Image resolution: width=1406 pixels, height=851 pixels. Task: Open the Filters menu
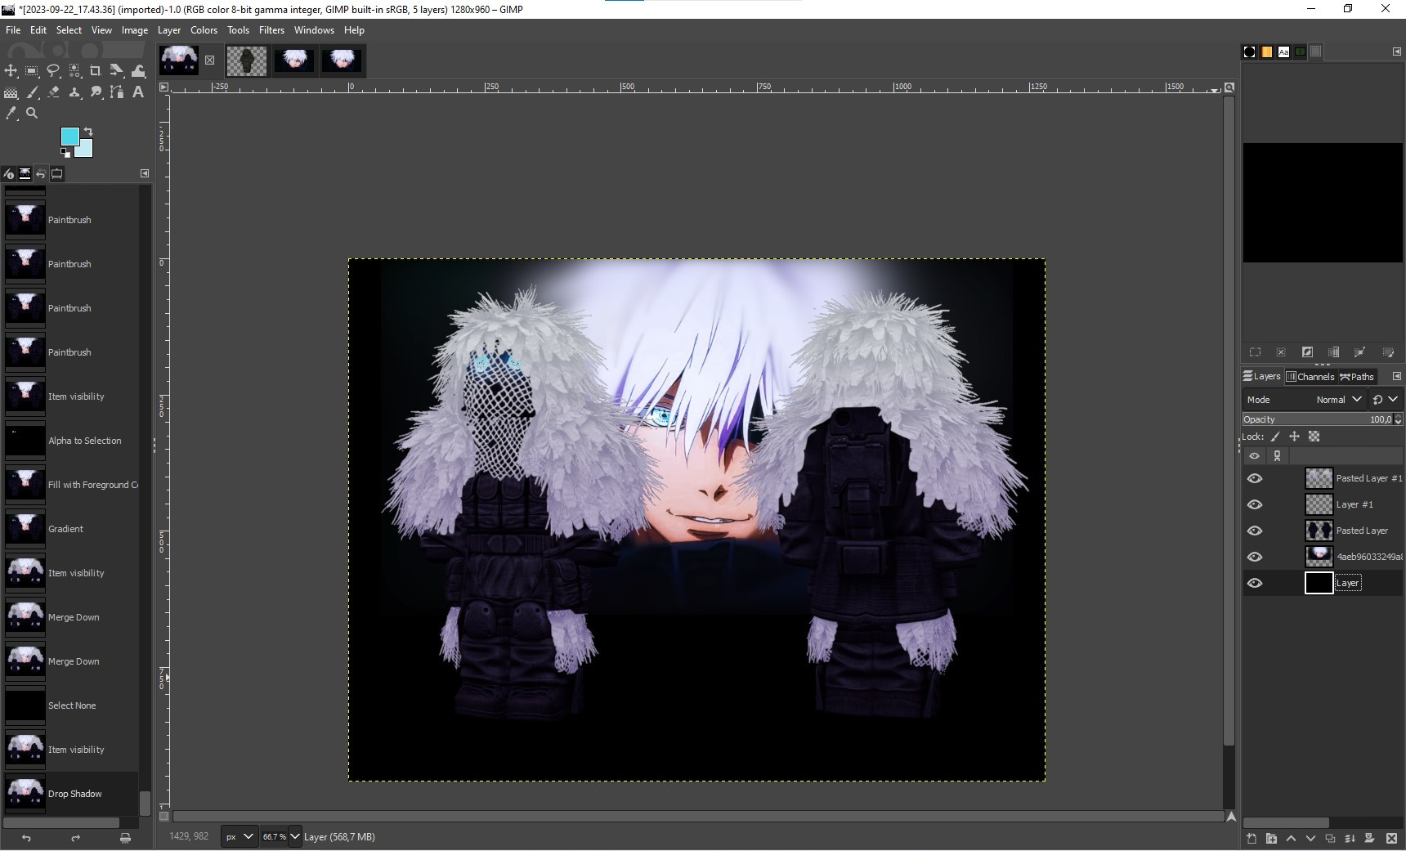pyautogui.click(x=271, y=30)
